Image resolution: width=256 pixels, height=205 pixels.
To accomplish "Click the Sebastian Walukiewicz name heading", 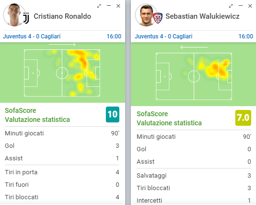I will click(203, 16).
